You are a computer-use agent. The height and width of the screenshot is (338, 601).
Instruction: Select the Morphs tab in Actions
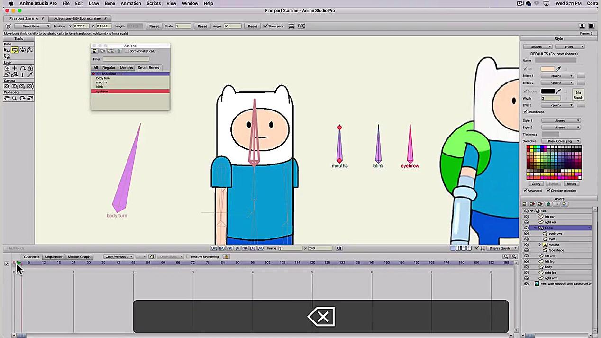[126, 68]
